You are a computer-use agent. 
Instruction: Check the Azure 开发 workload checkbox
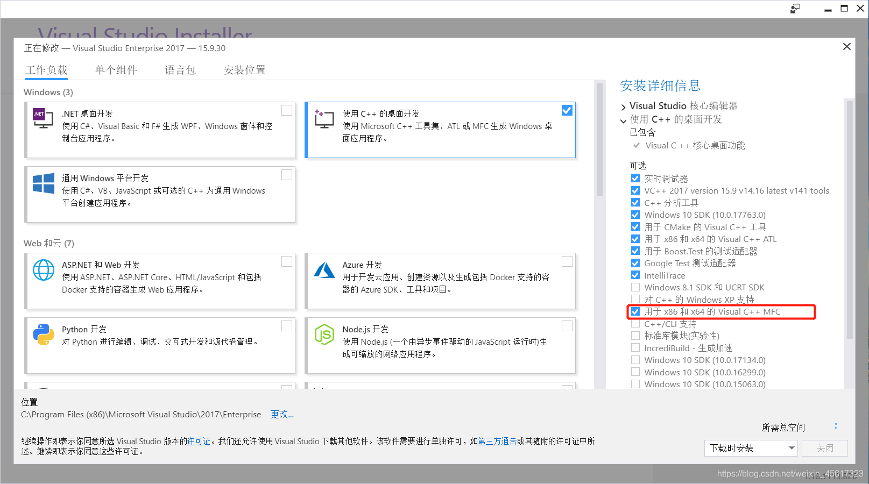pos(567,261)
